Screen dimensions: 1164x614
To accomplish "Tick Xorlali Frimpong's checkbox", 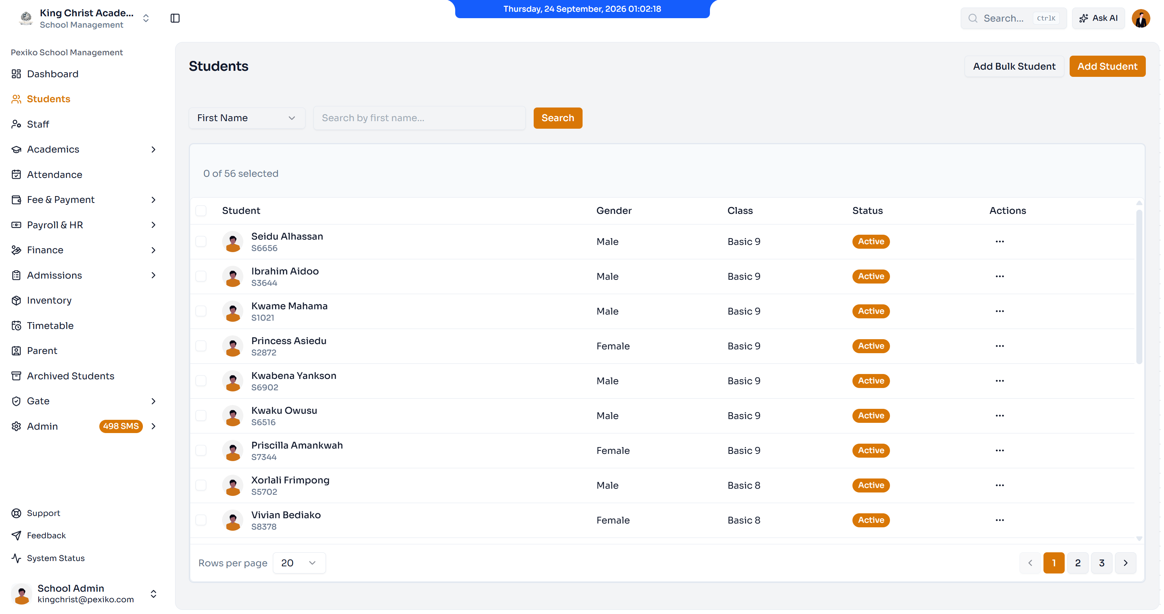I will (x=201, y=485).
